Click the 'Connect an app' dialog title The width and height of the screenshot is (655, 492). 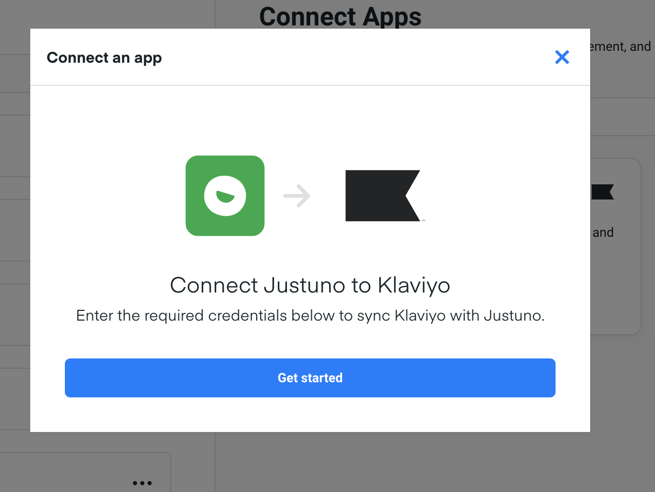click(104, 57)
